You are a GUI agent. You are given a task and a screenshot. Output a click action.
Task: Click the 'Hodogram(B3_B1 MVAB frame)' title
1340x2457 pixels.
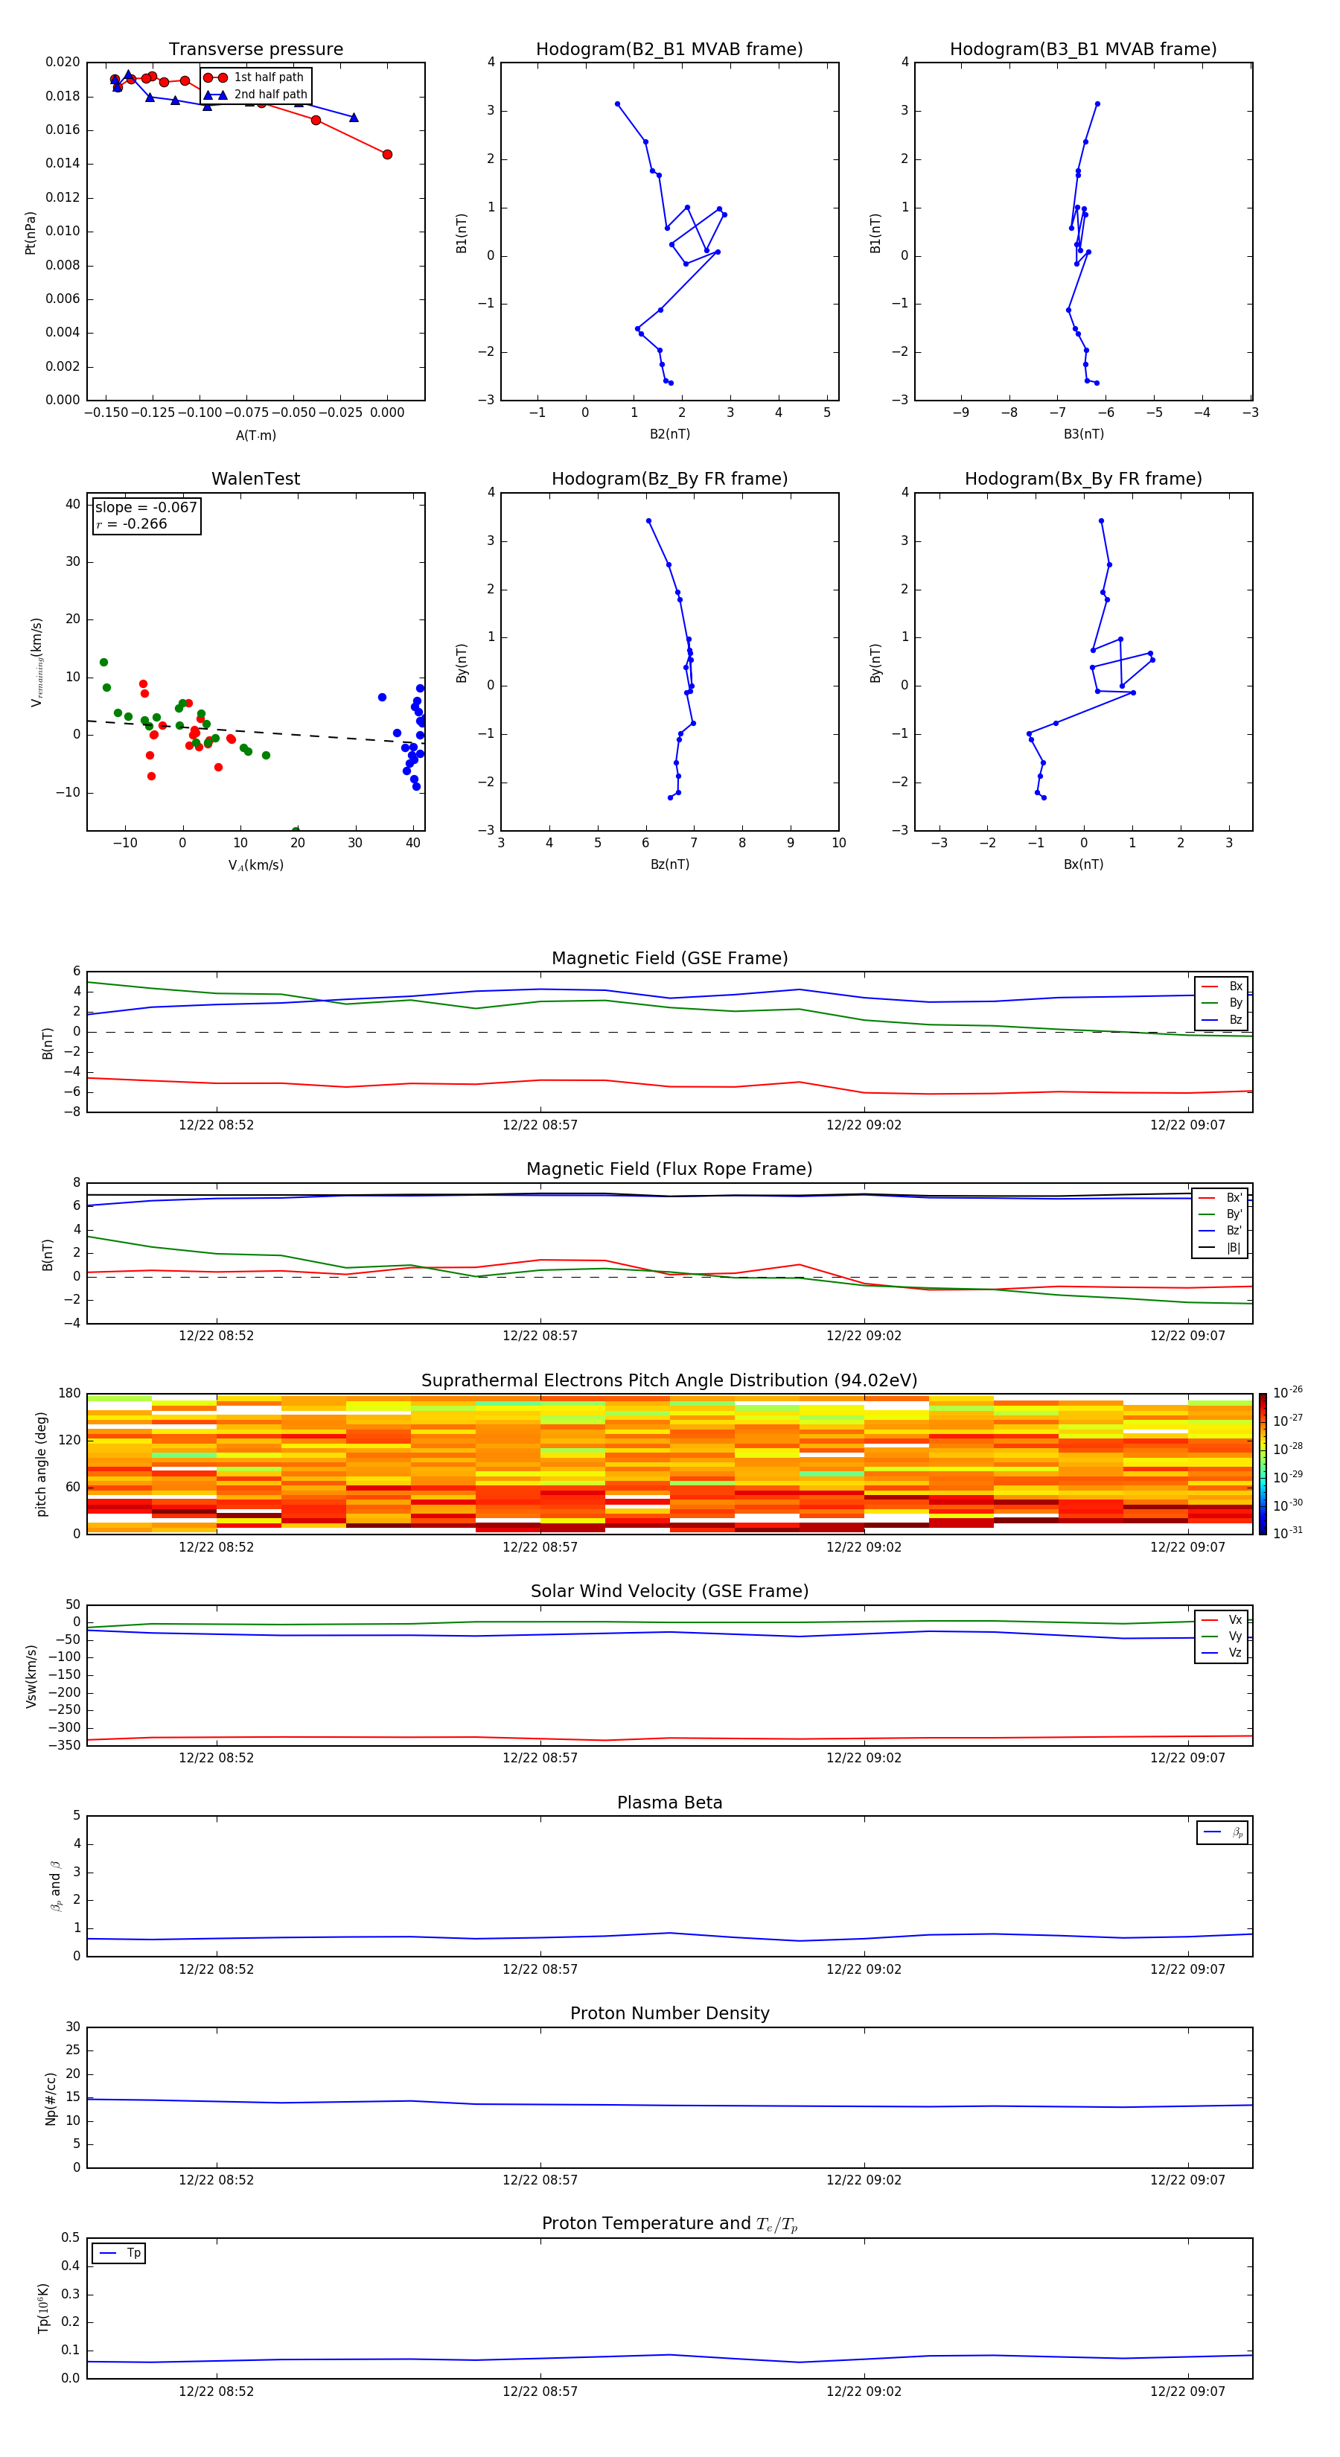click(1083, 50)
